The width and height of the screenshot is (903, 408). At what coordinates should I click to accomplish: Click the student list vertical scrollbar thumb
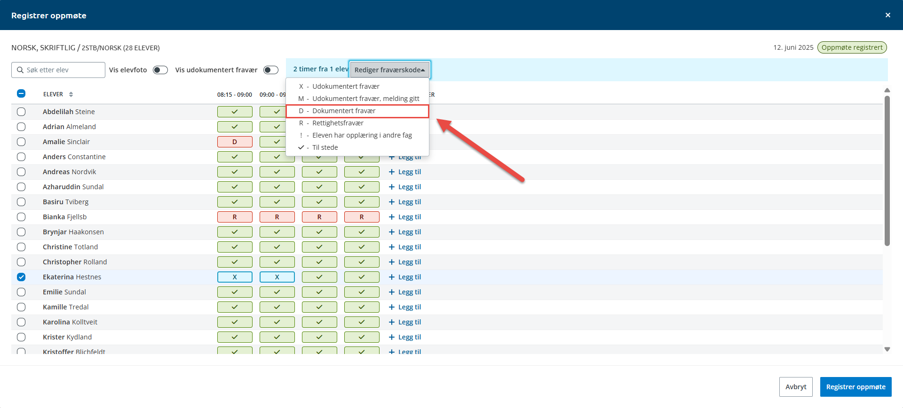click(x=887, y=171)
